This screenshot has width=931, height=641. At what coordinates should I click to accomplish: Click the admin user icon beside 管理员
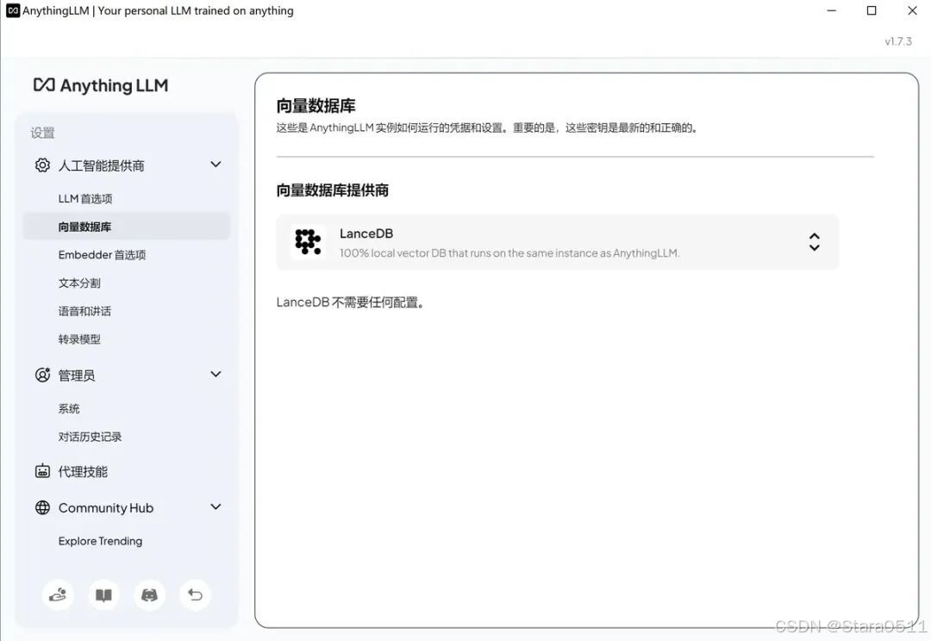pos(42,375)
